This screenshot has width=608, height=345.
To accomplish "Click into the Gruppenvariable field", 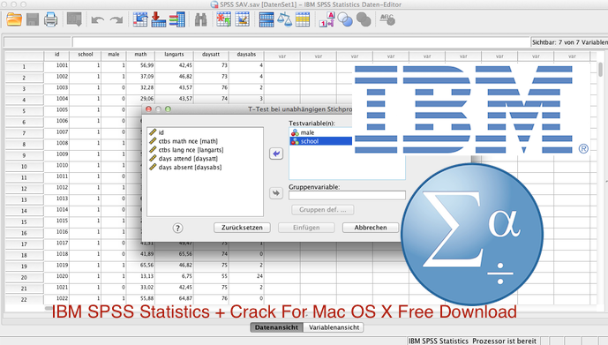I will coord(347,195).
